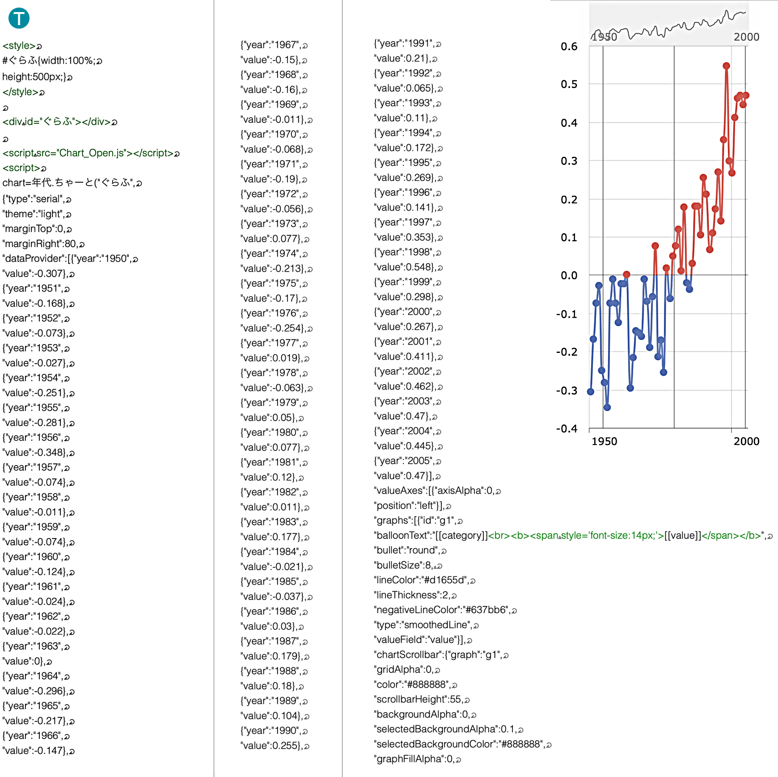
Task: Click the "color":"#888888" line
Action: pos(416,685)
